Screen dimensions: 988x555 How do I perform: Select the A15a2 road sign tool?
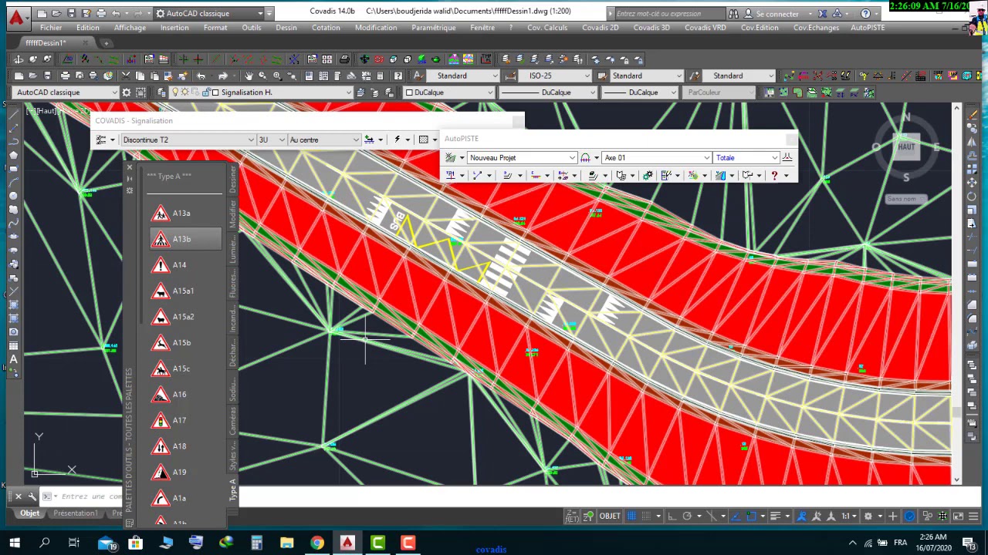[185, 317]
